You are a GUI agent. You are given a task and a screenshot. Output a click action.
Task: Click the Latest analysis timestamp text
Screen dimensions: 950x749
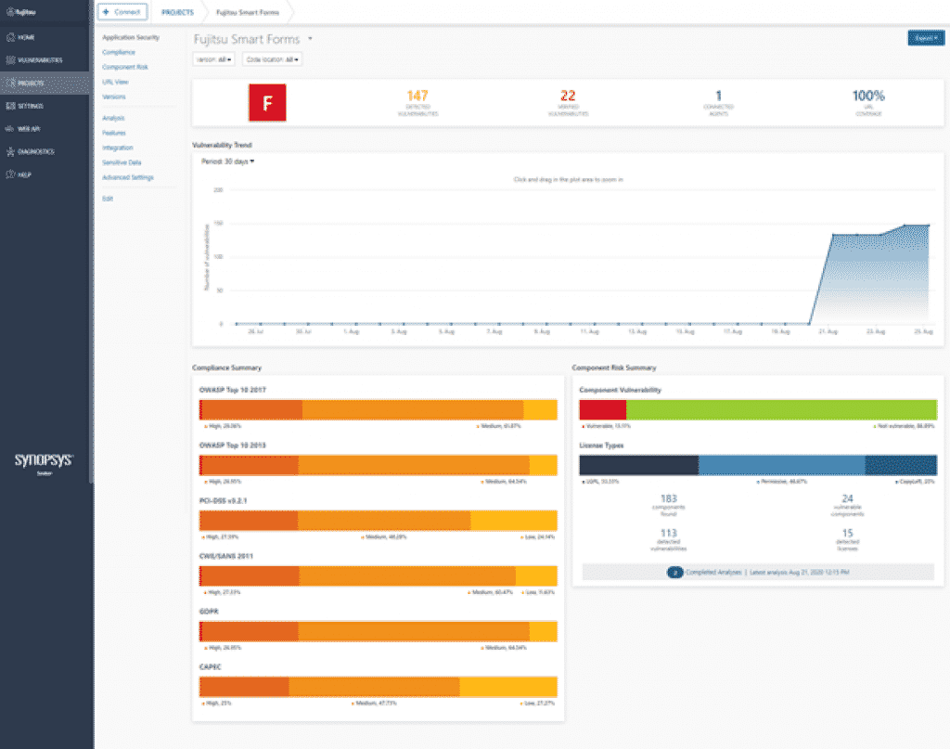799,572
